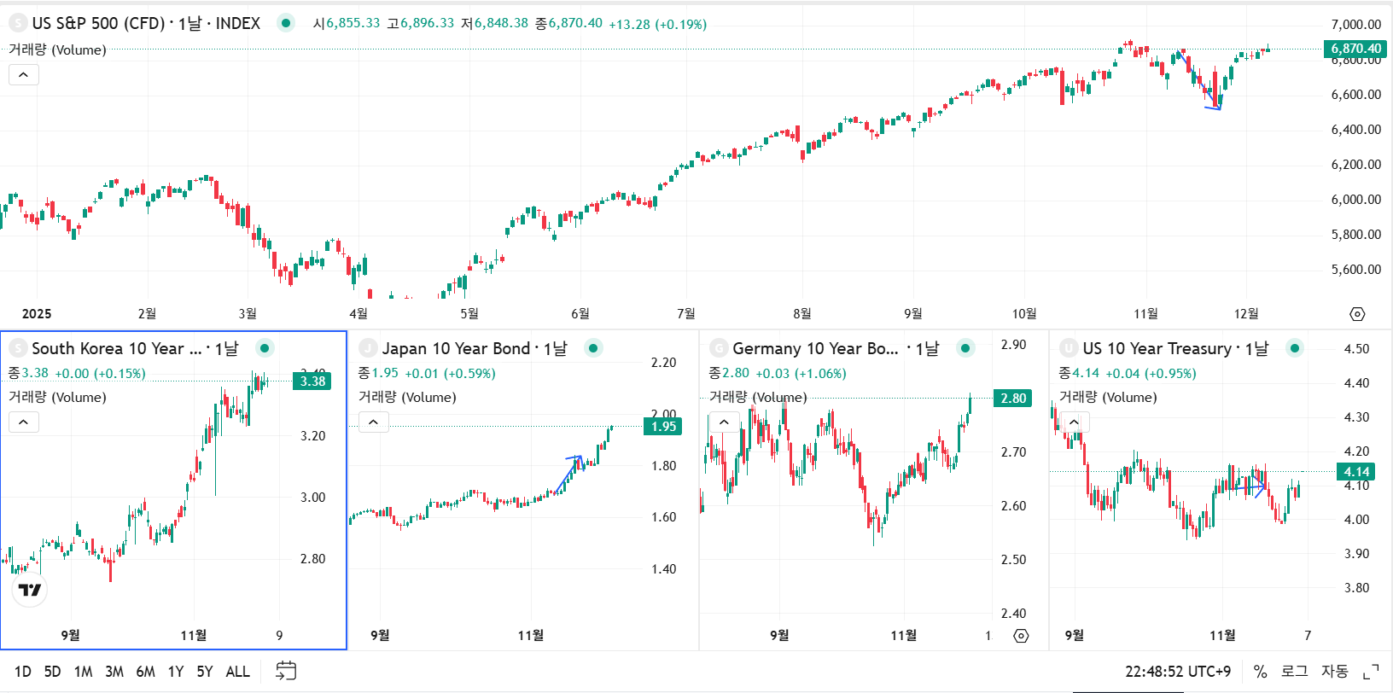This screenshot has width=1393, height=693.
Task: Open the go-to-date calendar icon
Action: point(286,671)
